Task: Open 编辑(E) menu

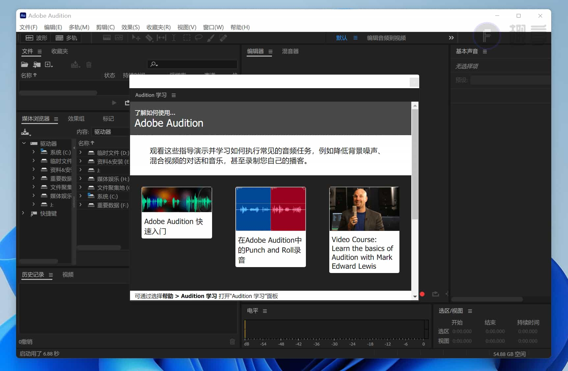Action: (53, 27)
